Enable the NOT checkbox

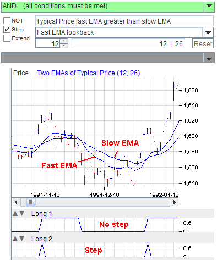(7, 20)
